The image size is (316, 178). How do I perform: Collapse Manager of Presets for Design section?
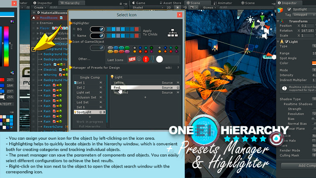(x=70, y=68)
